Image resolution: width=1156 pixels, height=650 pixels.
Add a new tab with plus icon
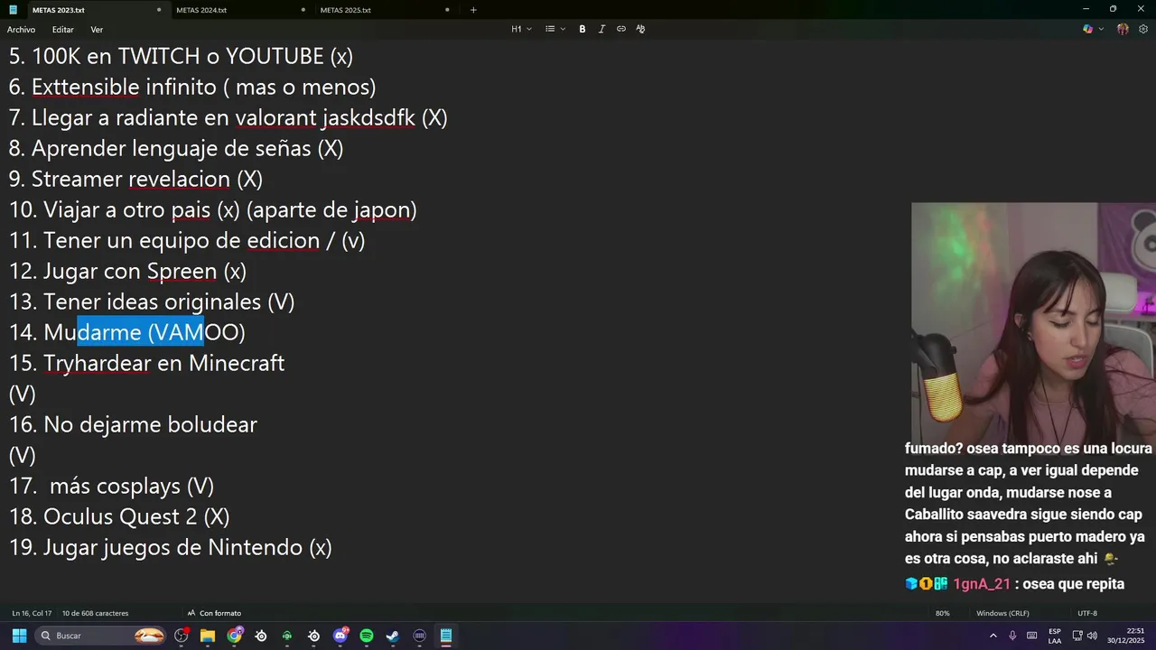tap(473, 10)
